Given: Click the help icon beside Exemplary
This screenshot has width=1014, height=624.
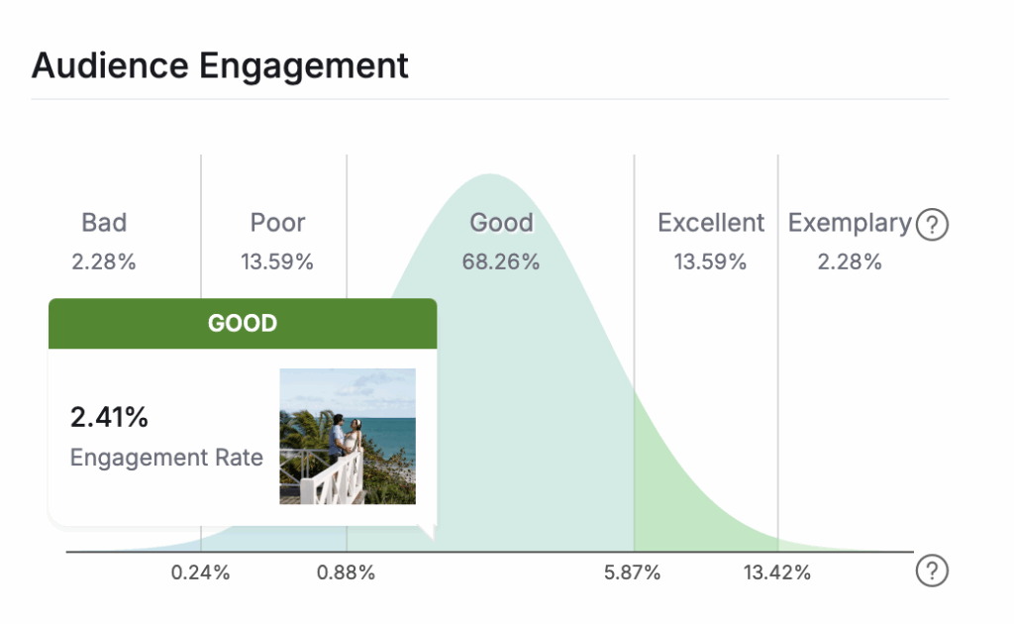Looking at the screenshot, I should coord(932,225).
